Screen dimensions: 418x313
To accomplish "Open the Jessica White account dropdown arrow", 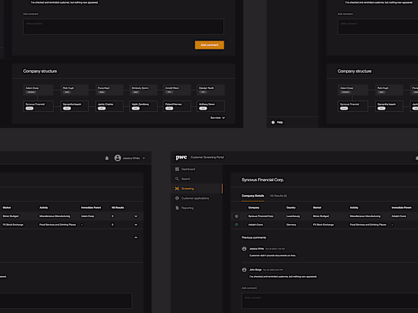I will click(x=144, y=158).
